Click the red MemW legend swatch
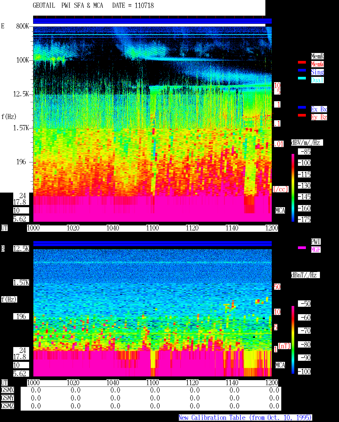This screenshot has width=339, height=422. click(302, 62)
